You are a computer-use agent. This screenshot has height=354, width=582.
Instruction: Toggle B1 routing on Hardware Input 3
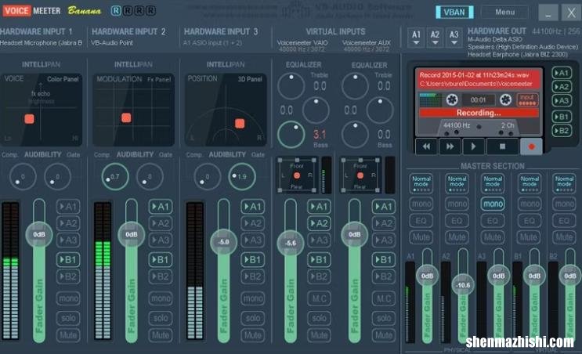tap(253, 260)
